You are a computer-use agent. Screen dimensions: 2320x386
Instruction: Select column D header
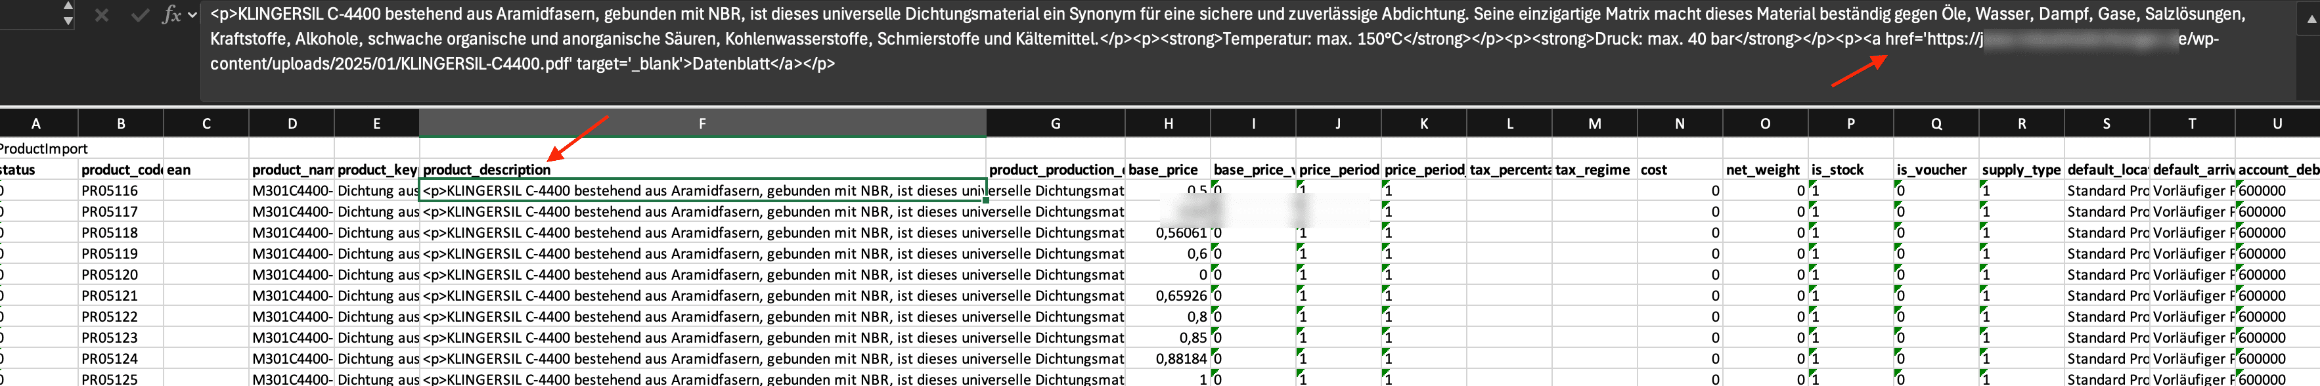(x=292, y=123)
